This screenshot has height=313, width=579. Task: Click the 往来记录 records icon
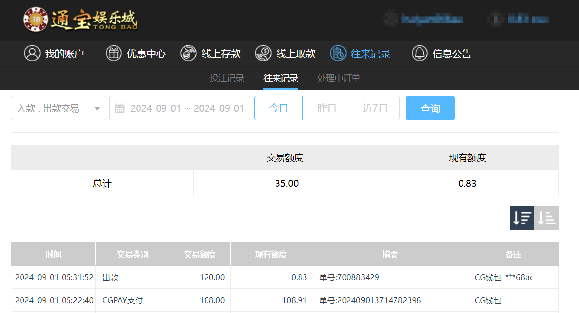coord(338,53)
